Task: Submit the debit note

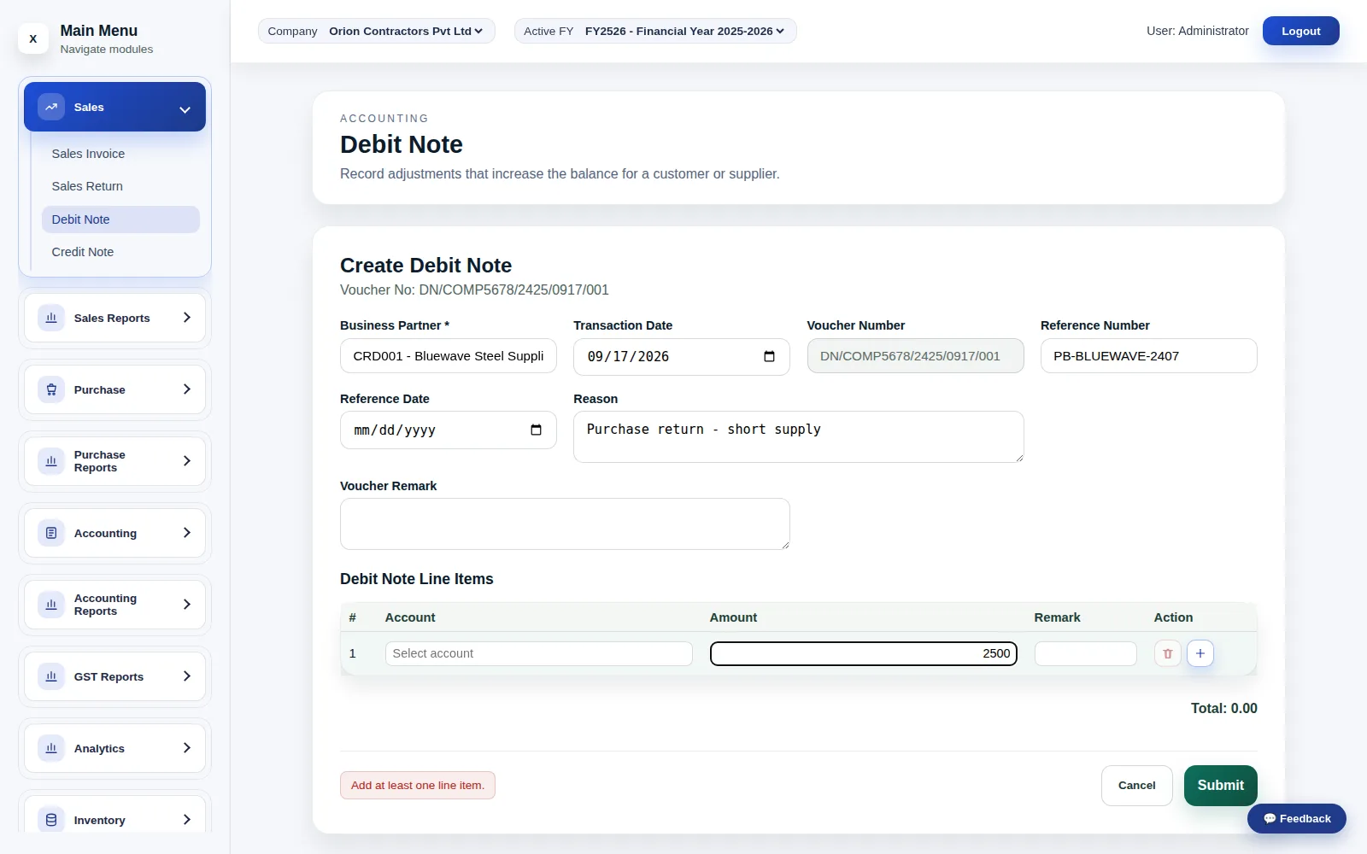Action: pyautogui.click(x=1220, y=786)
